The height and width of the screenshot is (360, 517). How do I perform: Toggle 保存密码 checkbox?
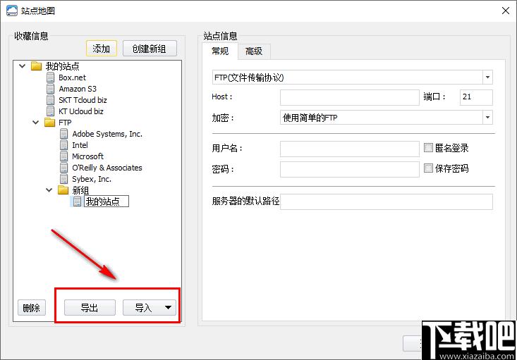pos(428,168)
